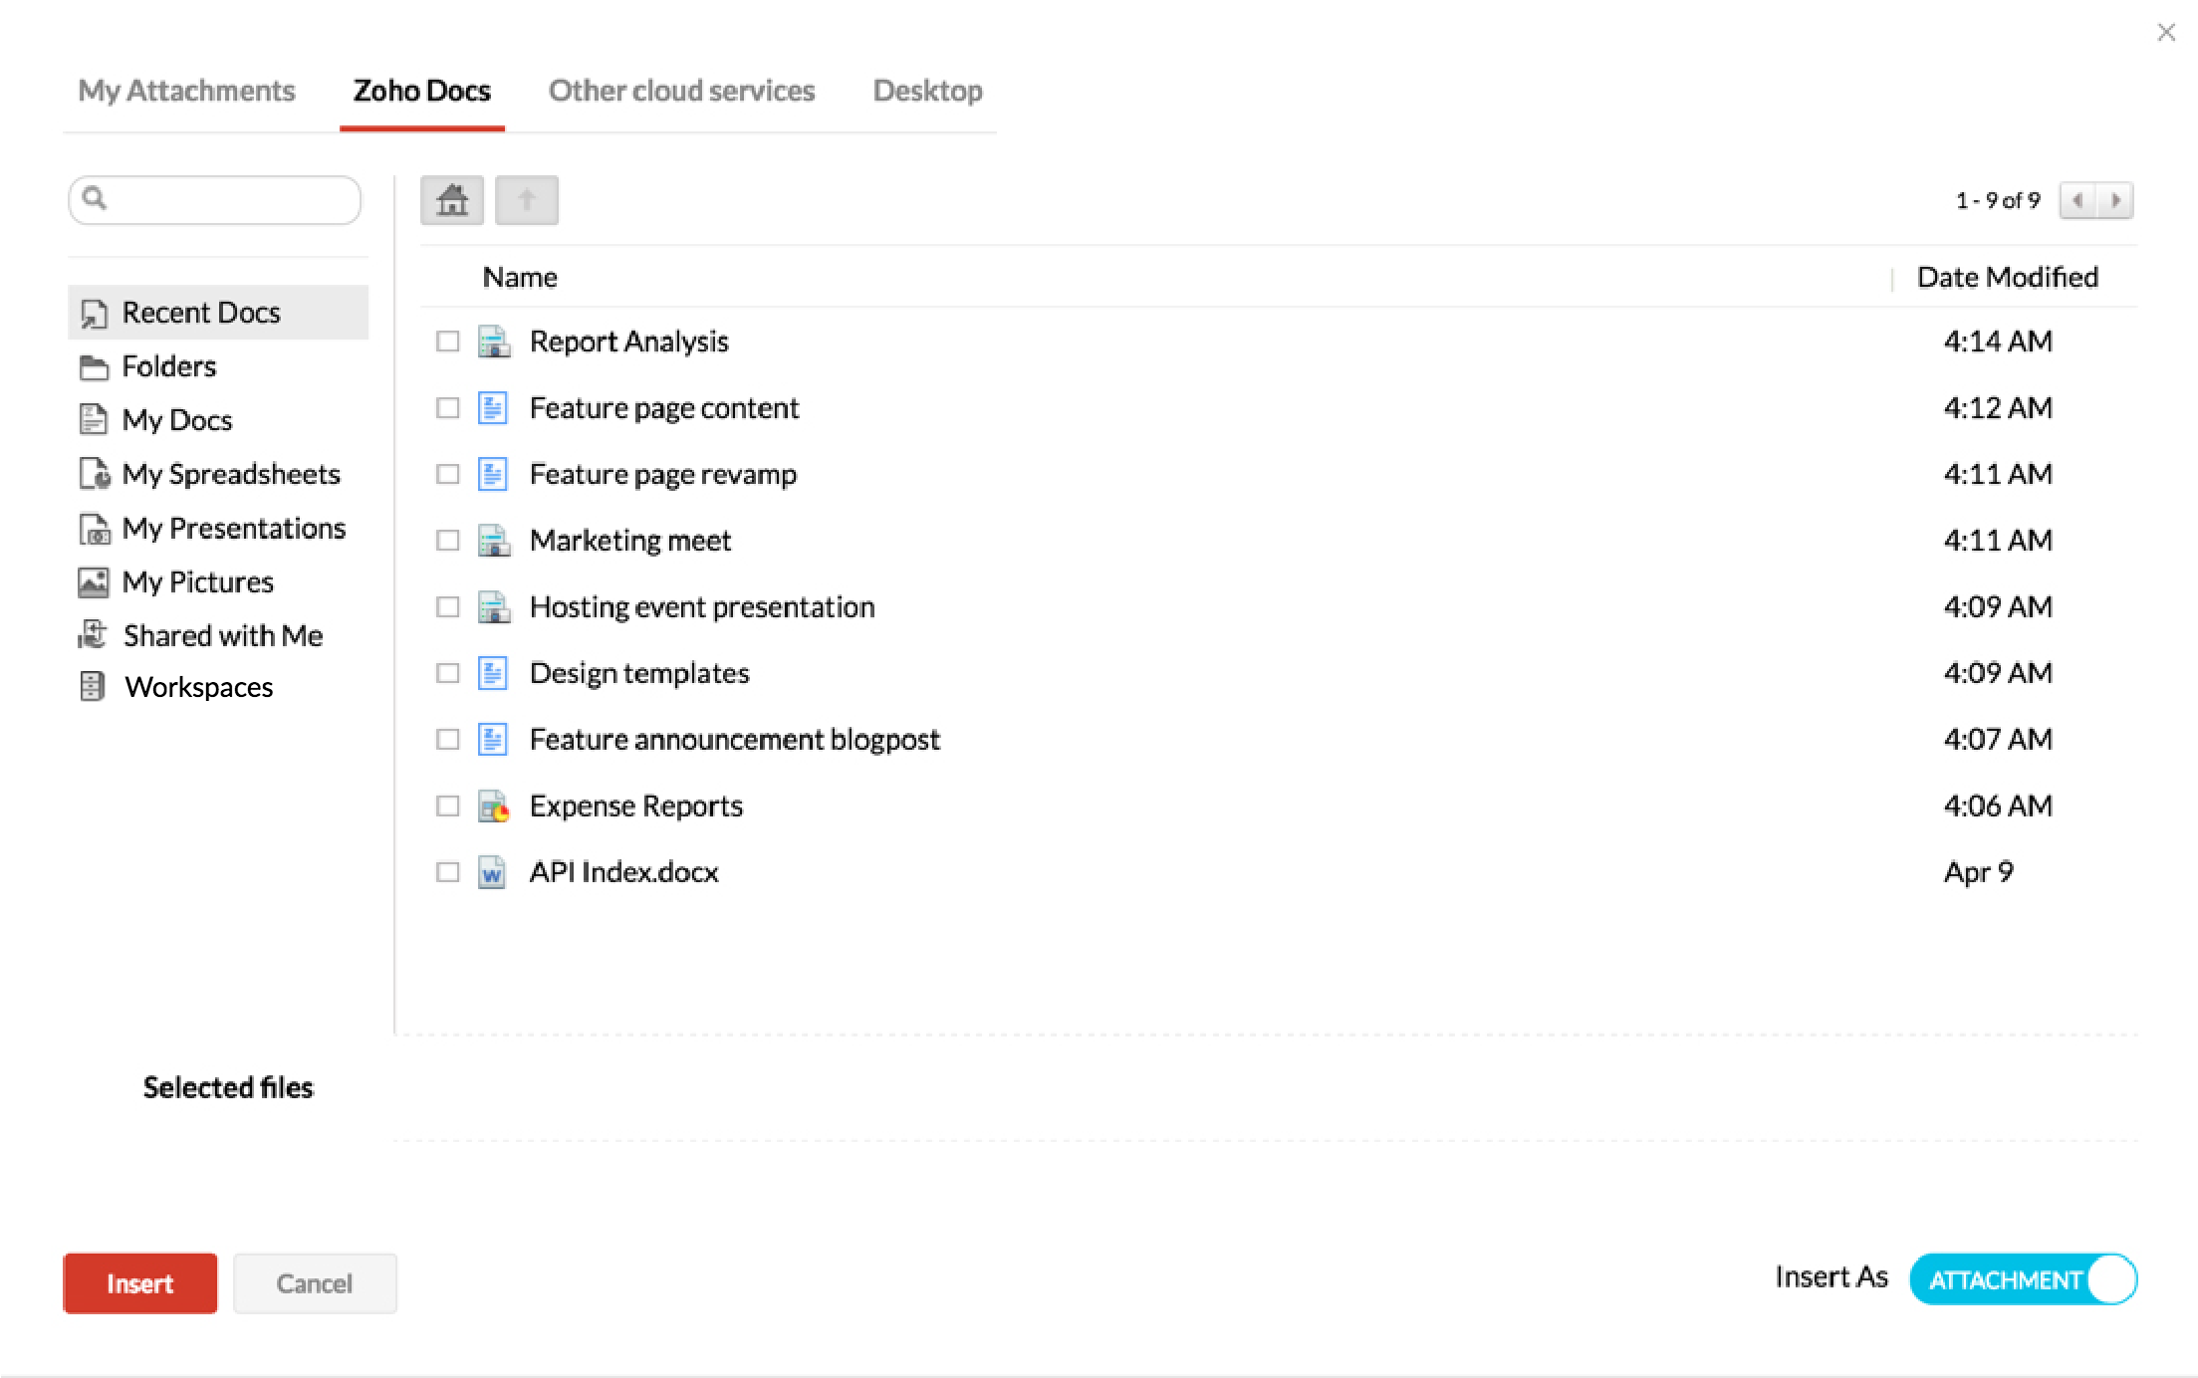This screenshot has width=2198, height=1378.
Task: Switch to Zoho Docs tab
Action: point(422,91)
